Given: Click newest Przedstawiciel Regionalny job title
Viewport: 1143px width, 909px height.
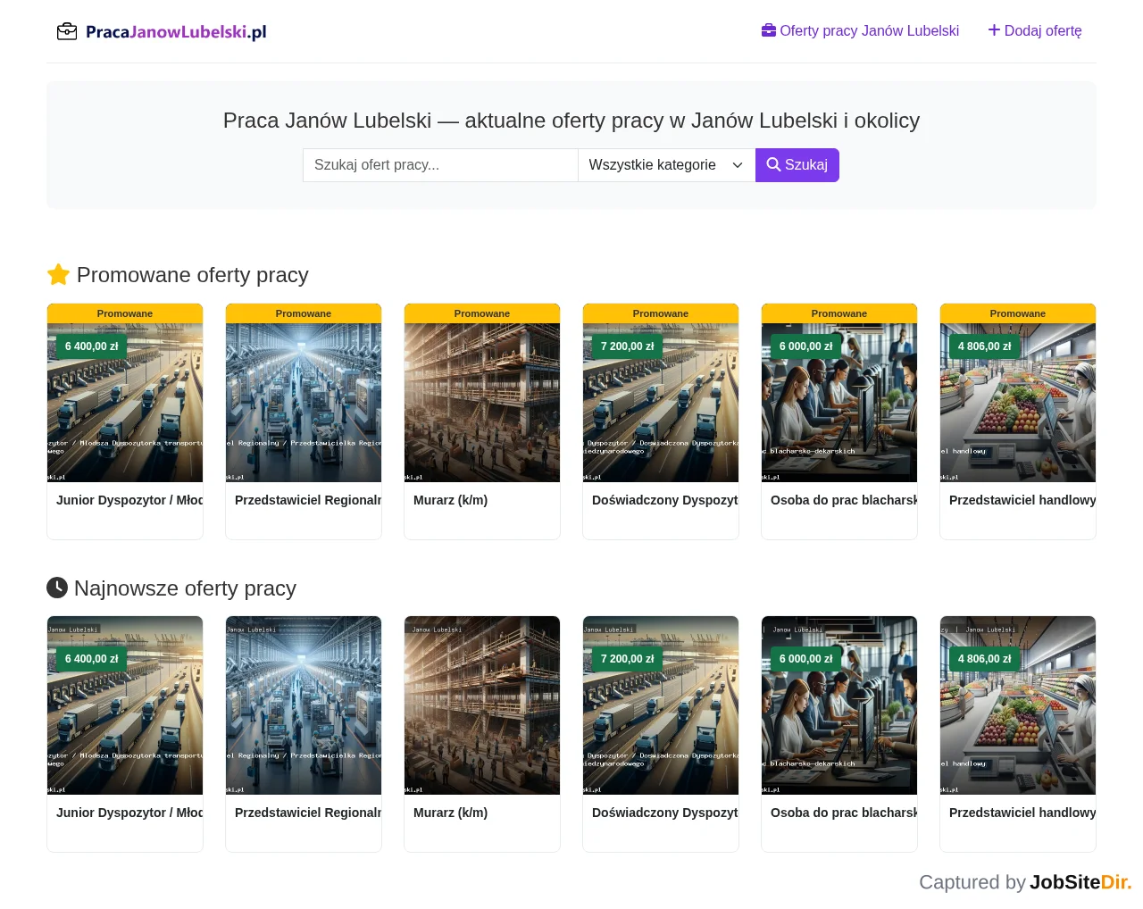Looking at the screenshot, I should [308, 813].
